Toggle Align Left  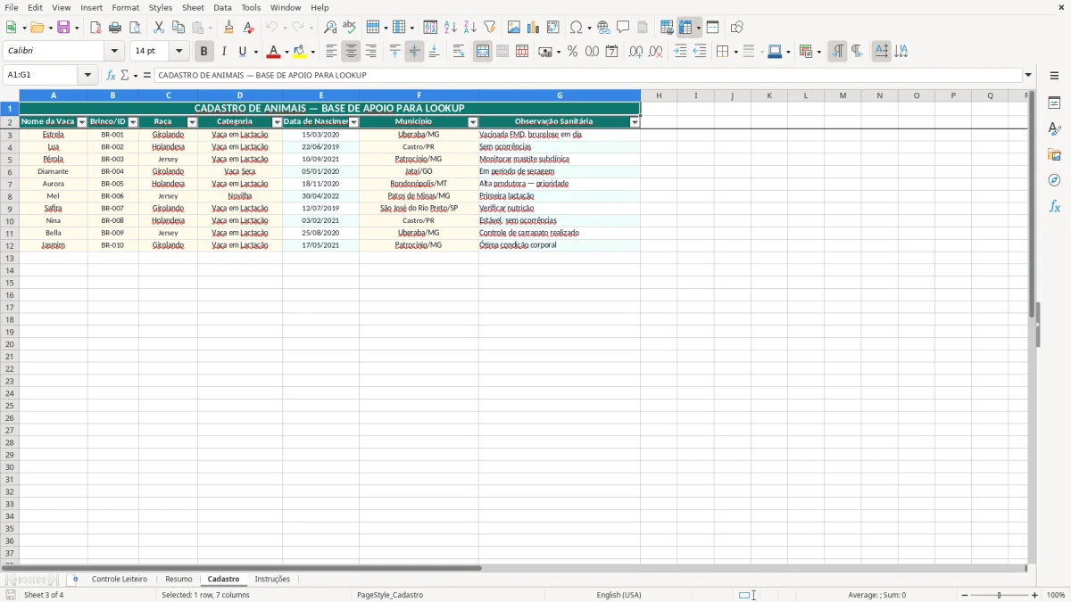tap(332, 52)
